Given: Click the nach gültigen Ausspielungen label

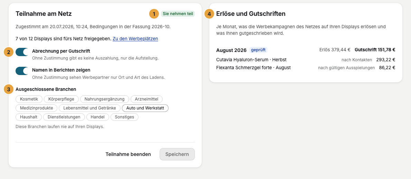Looking at the screenshot, I should click(x=346, y=68).
